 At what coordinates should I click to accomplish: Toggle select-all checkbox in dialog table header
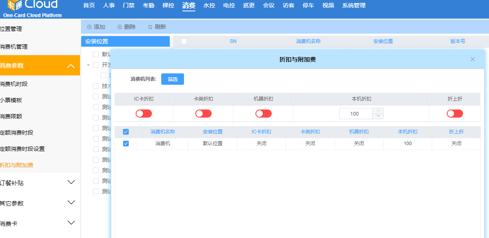pos(126,132)
